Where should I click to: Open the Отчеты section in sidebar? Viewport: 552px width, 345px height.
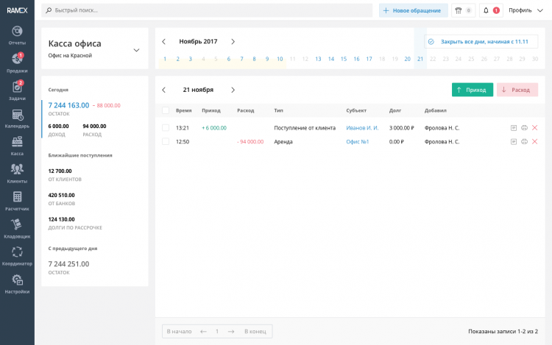(17, 35)
